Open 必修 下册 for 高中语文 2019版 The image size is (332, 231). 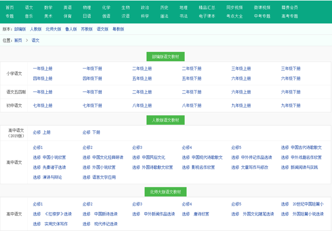click(91, 132)
